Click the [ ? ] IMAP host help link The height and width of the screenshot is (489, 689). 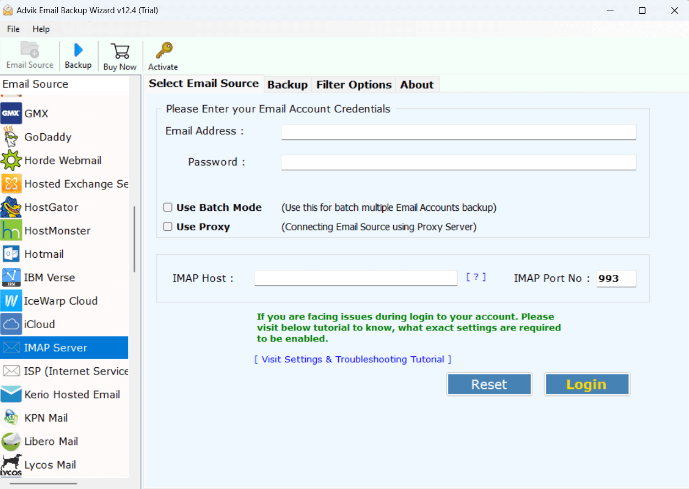(476, 277)
